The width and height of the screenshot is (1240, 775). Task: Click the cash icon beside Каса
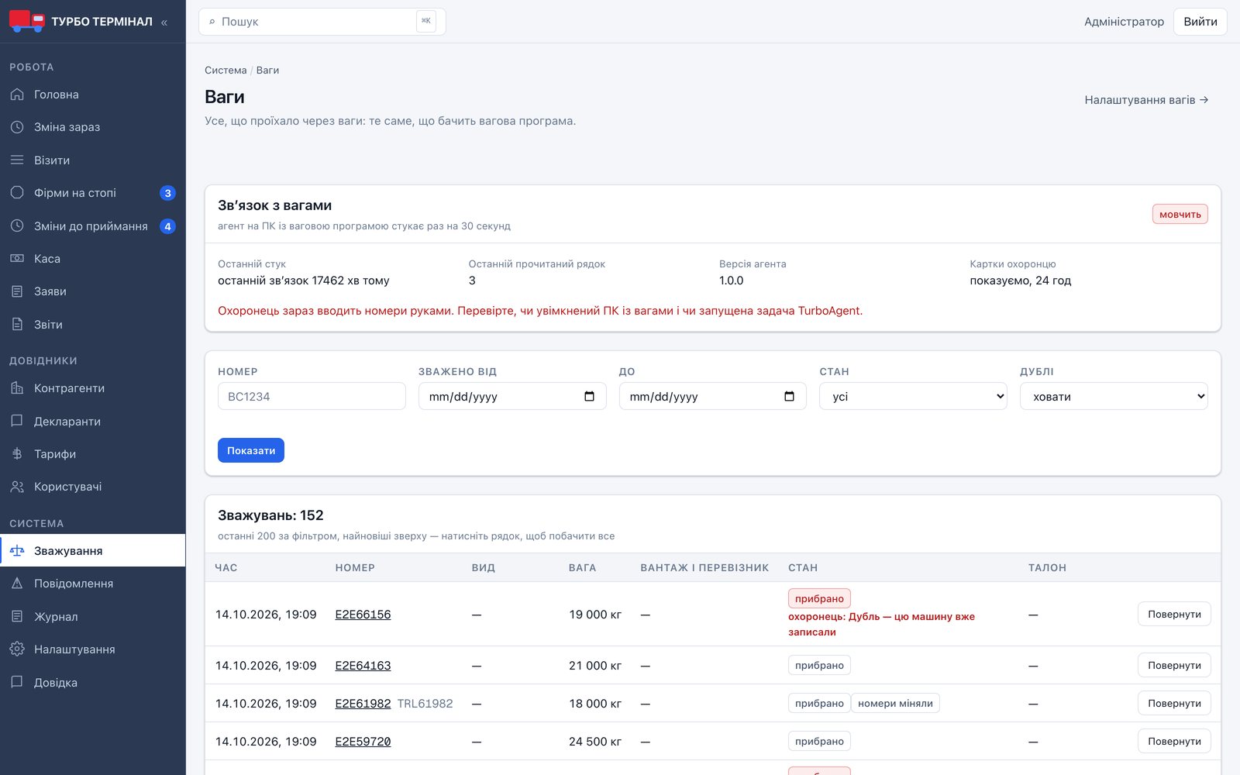17,259
